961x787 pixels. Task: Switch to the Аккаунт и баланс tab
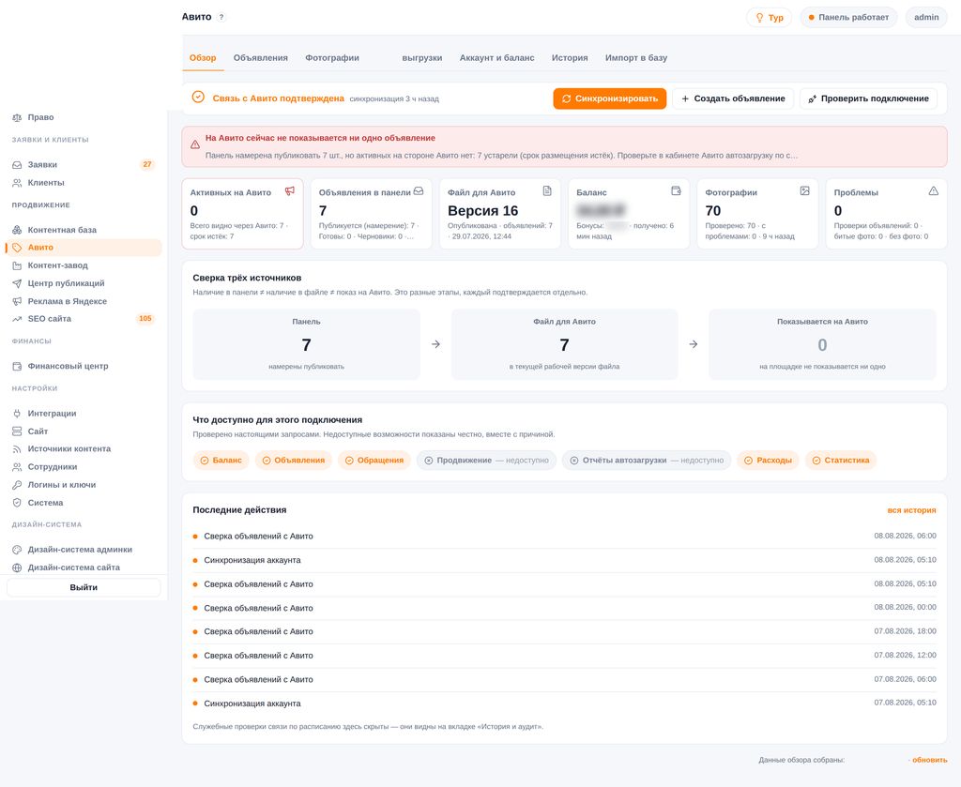(497, 57)
